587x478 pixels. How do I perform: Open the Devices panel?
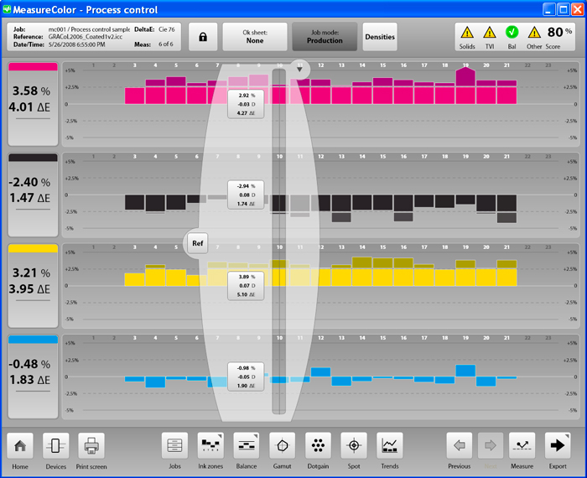click(55, 446)
